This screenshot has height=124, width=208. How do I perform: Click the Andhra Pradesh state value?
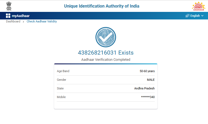[144, 88]
